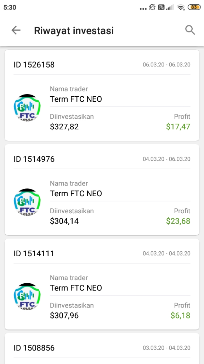Select the $17,47 profit value
The width and height of the screenshot is (204, 364).
tap(178, 127)
